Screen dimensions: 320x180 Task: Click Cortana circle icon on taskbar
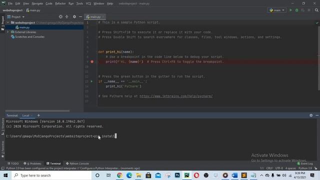tap(97, 175)
